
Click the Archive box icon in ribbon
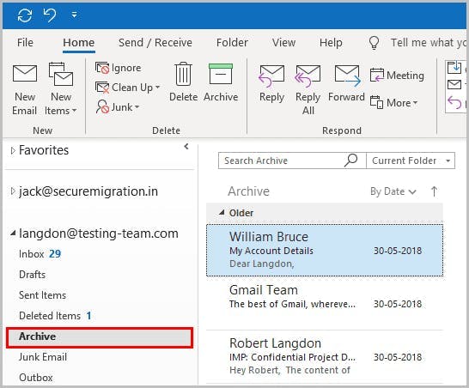pyautogui.click(x=221, y=74)
